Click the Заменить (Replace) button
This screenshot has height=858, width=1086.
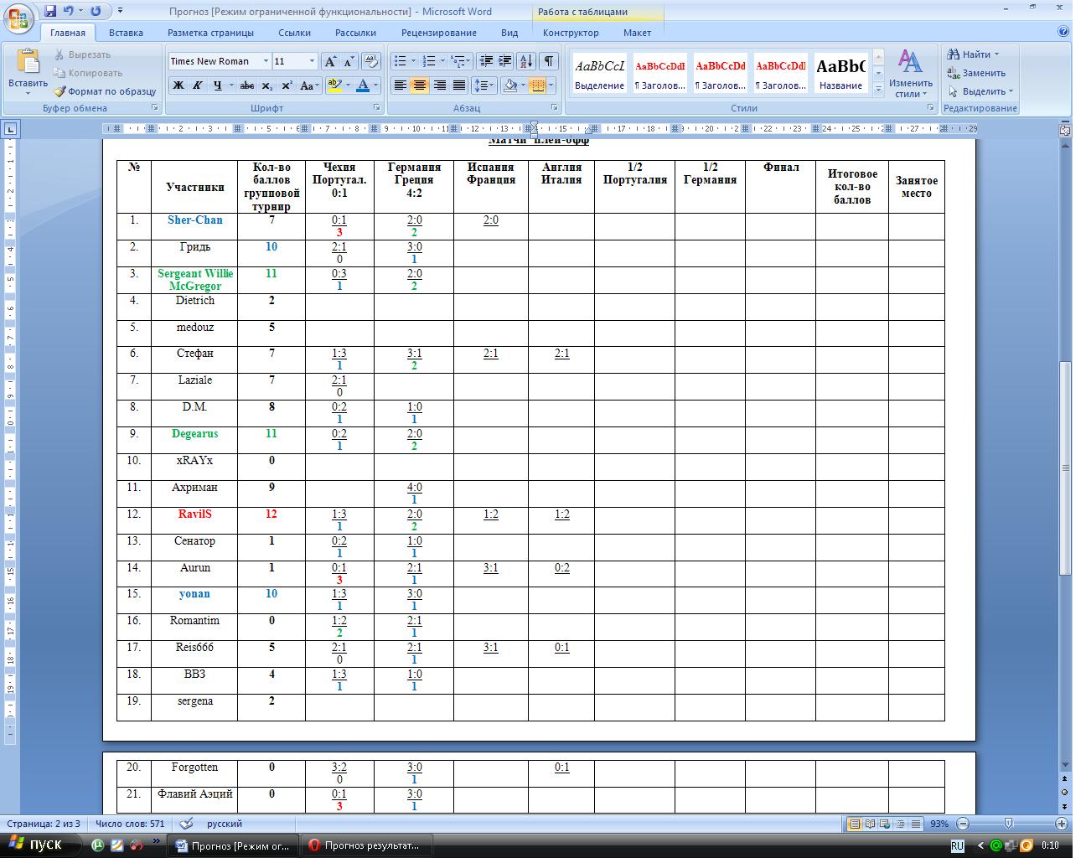976,73
